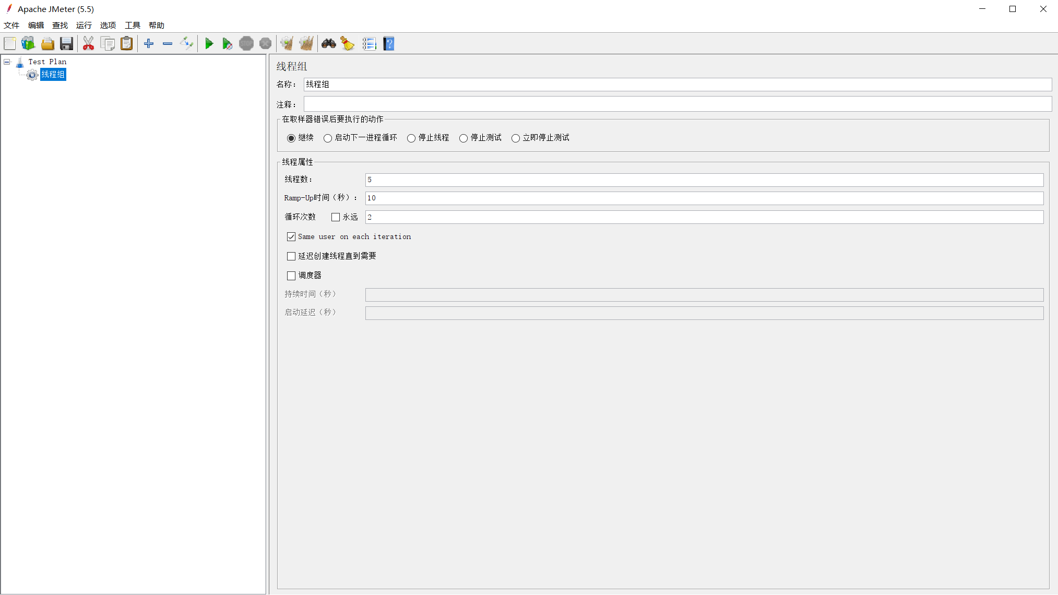
Task: Click the 循环次数 field showing 2
Action: pyautogui.click(x=704, y=217)
